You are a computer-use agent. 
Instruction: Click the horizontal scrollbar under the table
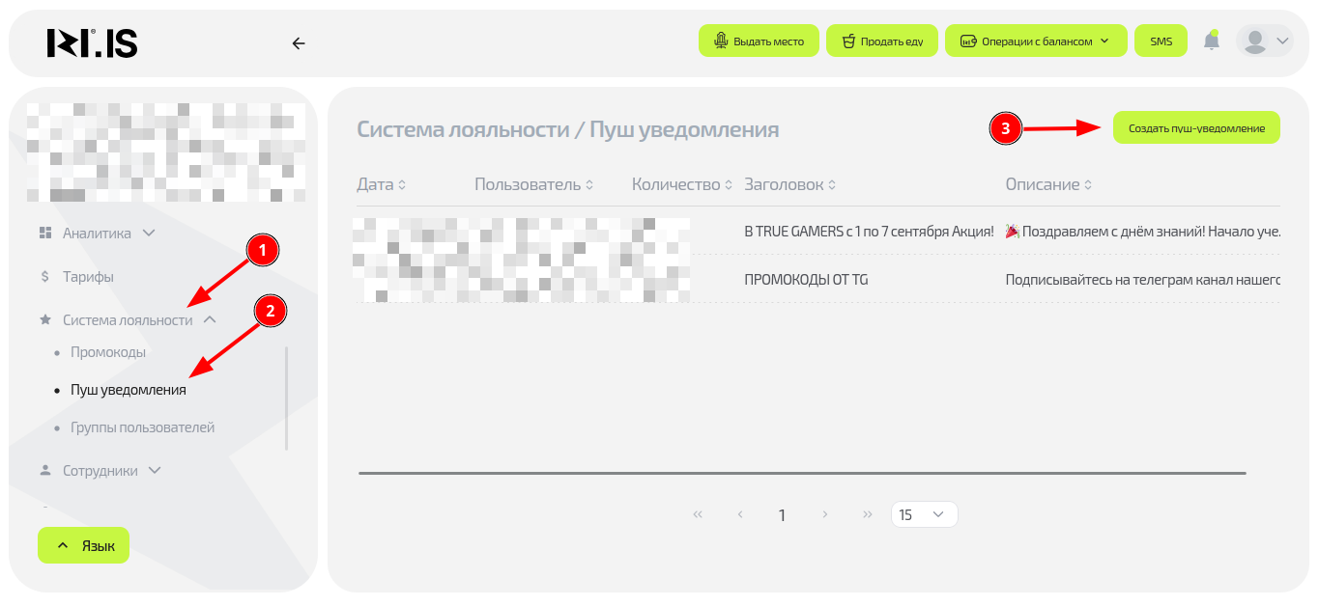click(x=802, y=473)
